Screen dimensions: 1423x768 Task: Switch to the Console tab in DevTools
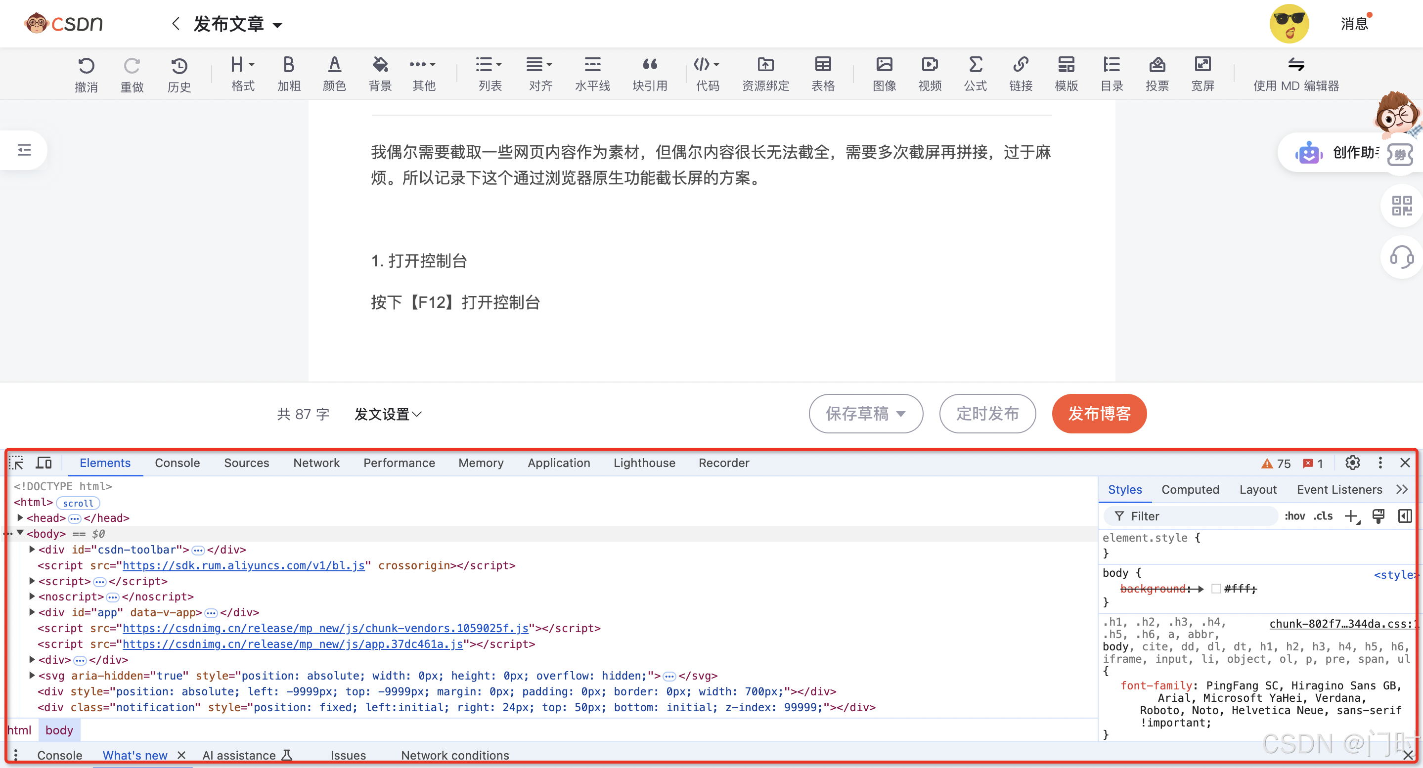point(178,463)
